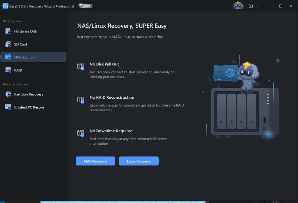Click 'Just connect to your NAS/Linux' subtitle

(x=120, y=37)
